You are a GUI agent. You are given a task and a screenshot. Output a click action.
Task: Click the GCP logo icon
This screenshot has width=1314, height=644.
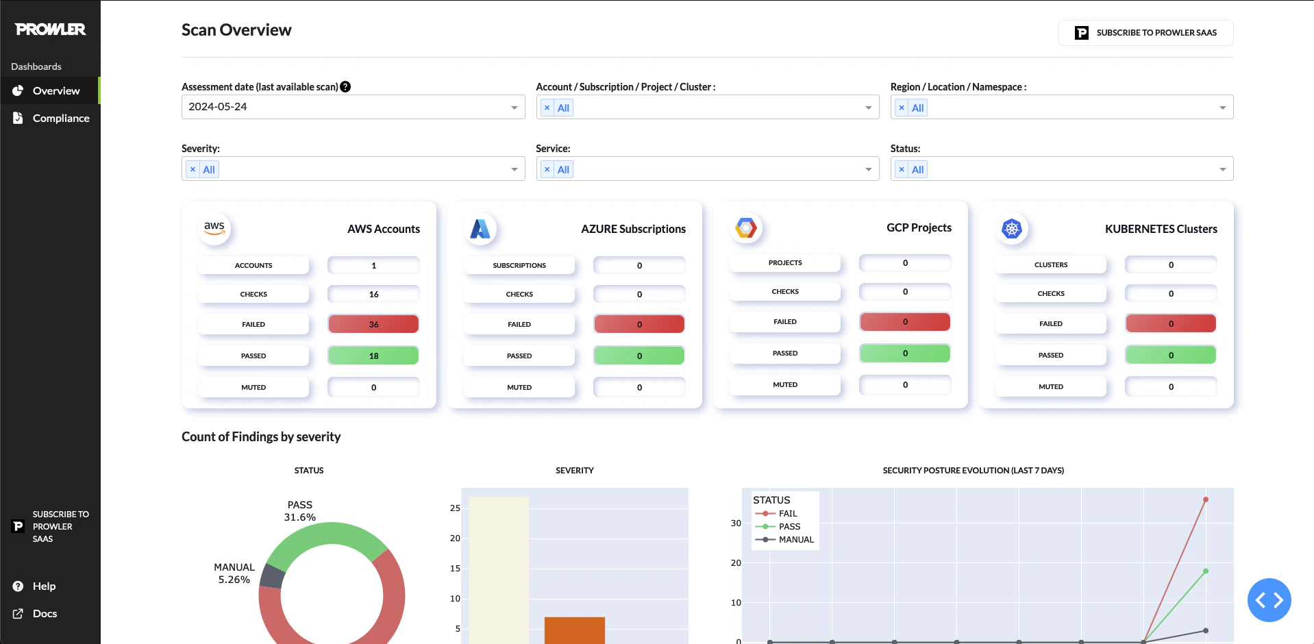(746, 227)
